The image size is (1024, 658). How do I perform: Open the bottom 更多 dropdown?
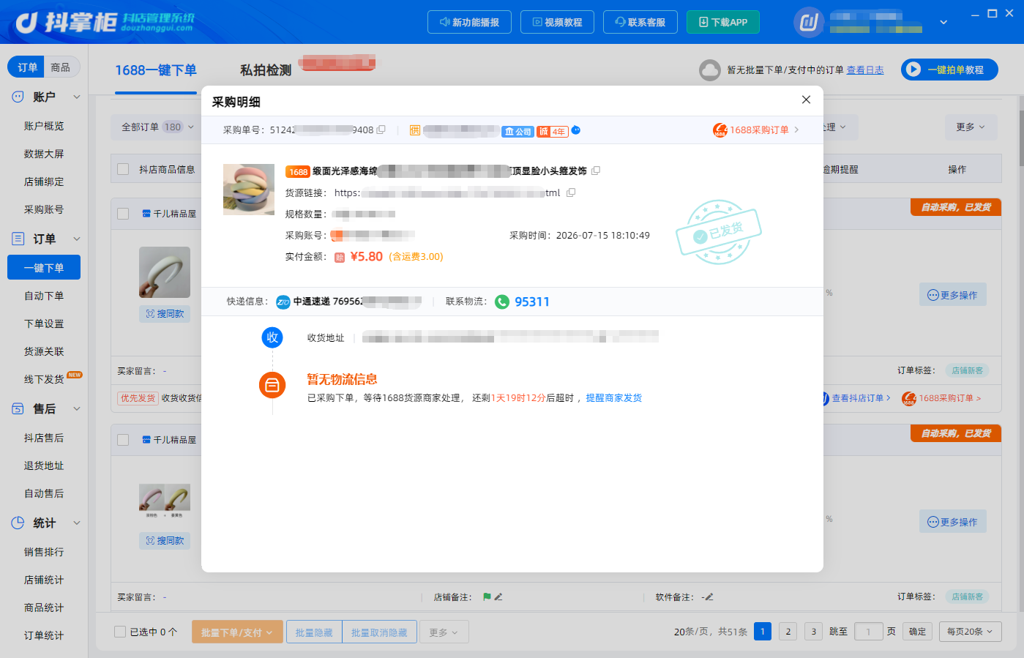pyautogui.click(x=444, y=632)
